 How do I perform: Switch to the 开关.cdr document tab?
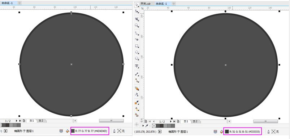tap(146, 4)
